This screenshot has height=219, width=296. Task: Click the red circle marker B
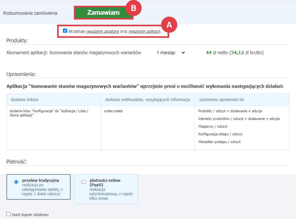coord(133,9)
